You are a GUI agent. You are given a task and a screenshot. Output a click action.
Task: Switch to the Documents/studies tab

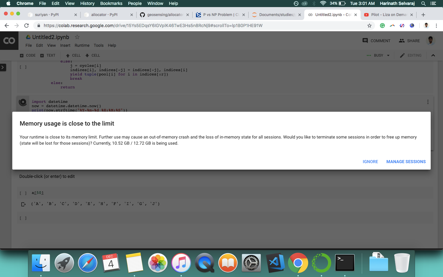pyautogui.click(x=277, y=14)
